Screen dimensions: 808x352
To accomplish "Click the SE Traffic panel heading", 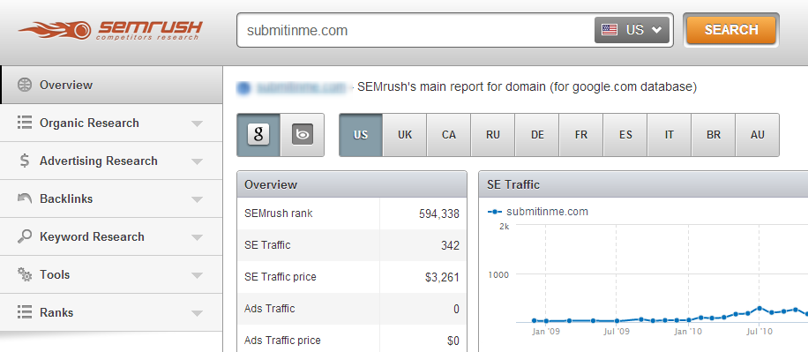I will 513,184.
